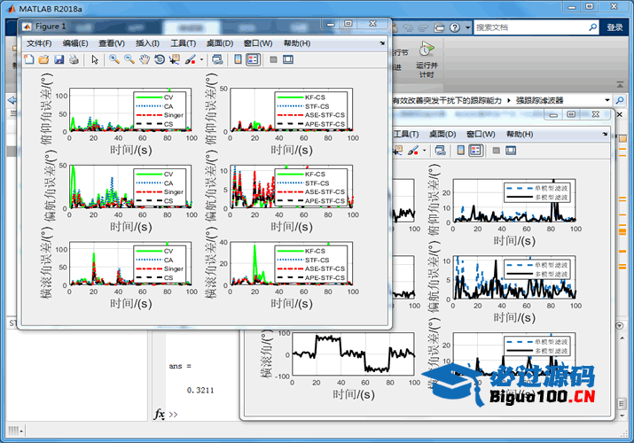Image resolution: width=634 pixels, height=443 pixels.
Task: Open 工具(T) menu in second figure window
Action: [x=406, y=134]
